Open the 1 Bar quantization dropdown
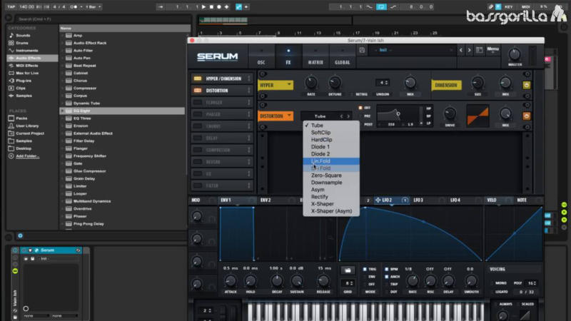The height and width of the screenshot is (321, 571). 94,7
